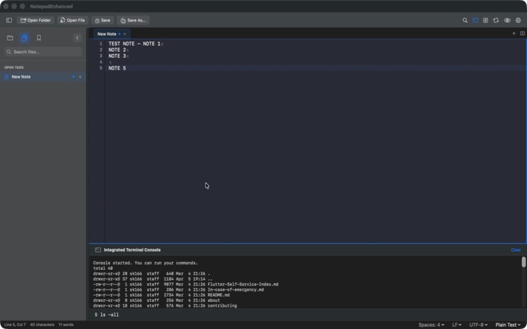
Task: Open the UTF-8 encoding dropdown
Action: [478, 324]
